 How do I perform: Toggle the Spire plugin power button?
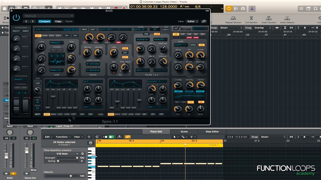tap(16, 17)
